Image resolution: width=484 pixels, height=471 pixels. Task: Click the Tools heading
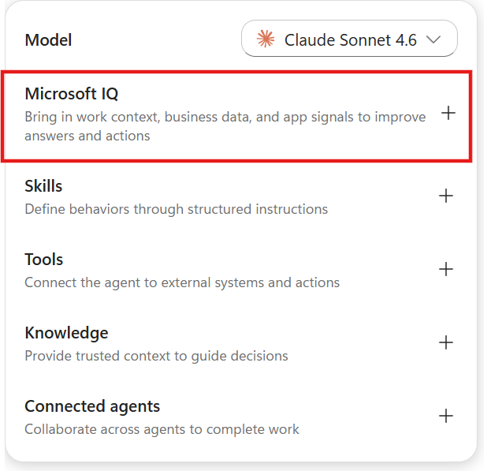pos(44,260)
